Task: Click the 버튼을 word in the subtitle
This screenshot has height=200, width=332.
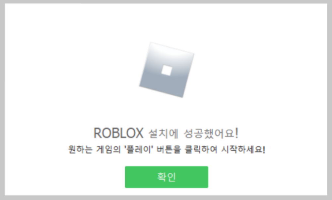Action: [x=169, y=149]
